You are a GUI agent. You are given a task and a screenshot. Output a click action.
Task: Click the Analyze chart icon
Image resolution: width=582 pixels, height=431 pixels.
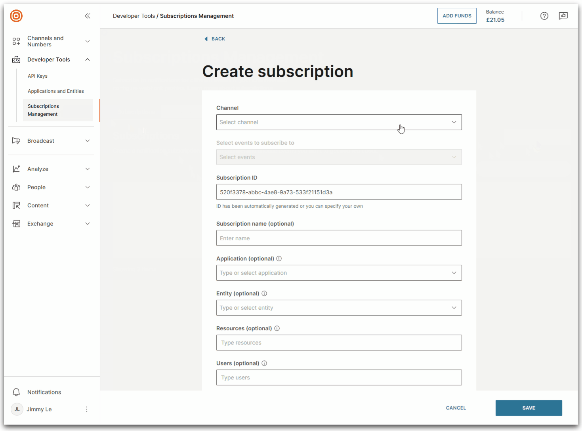point(16,169)
